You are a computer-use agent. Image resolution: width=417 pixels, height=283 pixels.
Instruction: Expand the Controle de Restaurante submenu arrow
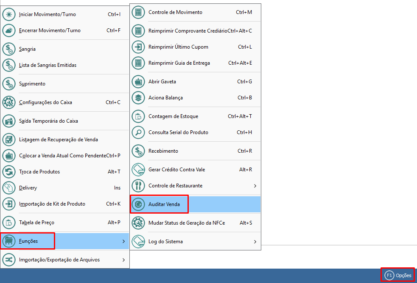point(255,186)
